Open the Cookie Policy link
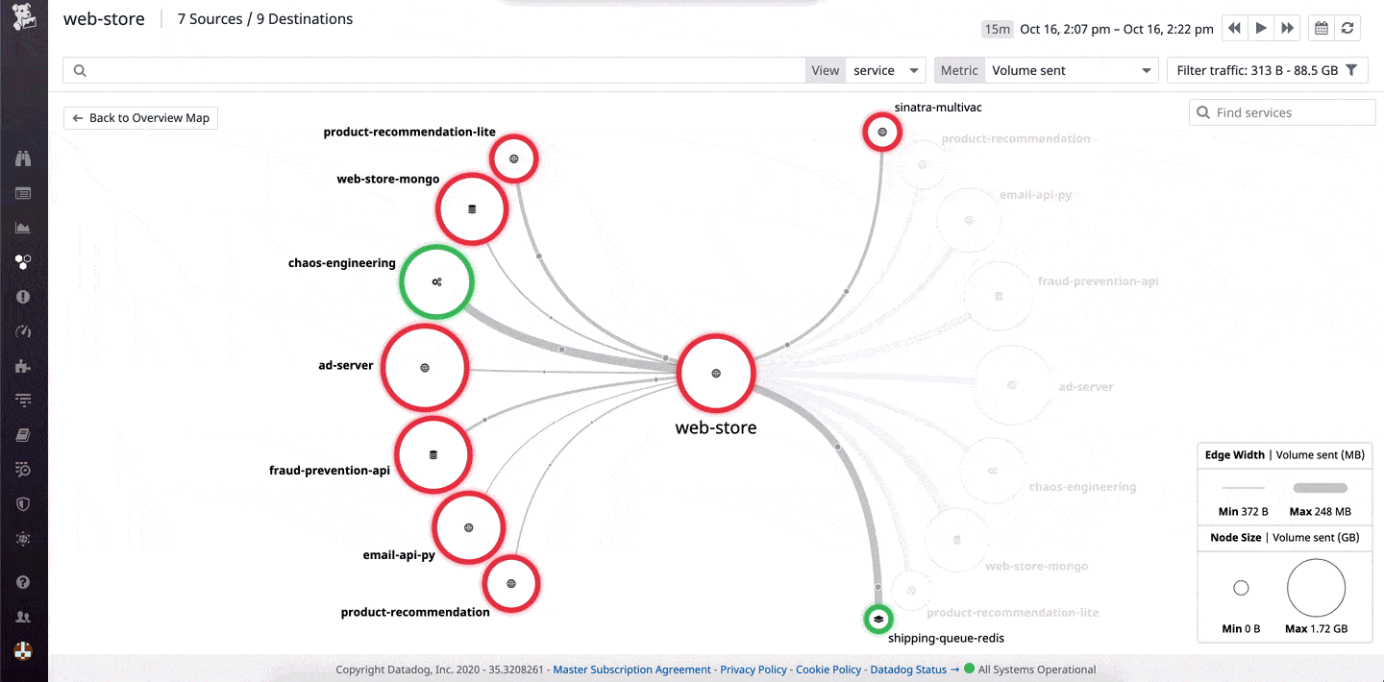Viewport: 1384px width, 682px height. 828,670
